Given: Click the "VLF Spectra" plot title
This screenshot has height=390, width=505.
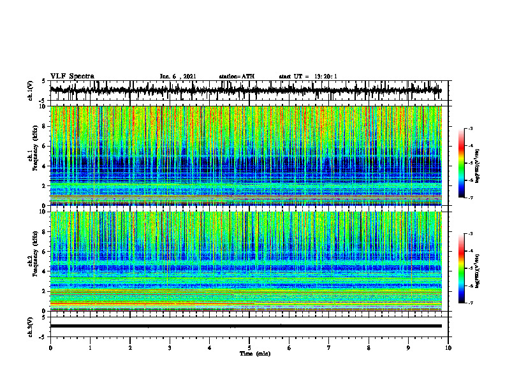Looking at the screenshot, I should pyautogui.click(x=72, y=76).
